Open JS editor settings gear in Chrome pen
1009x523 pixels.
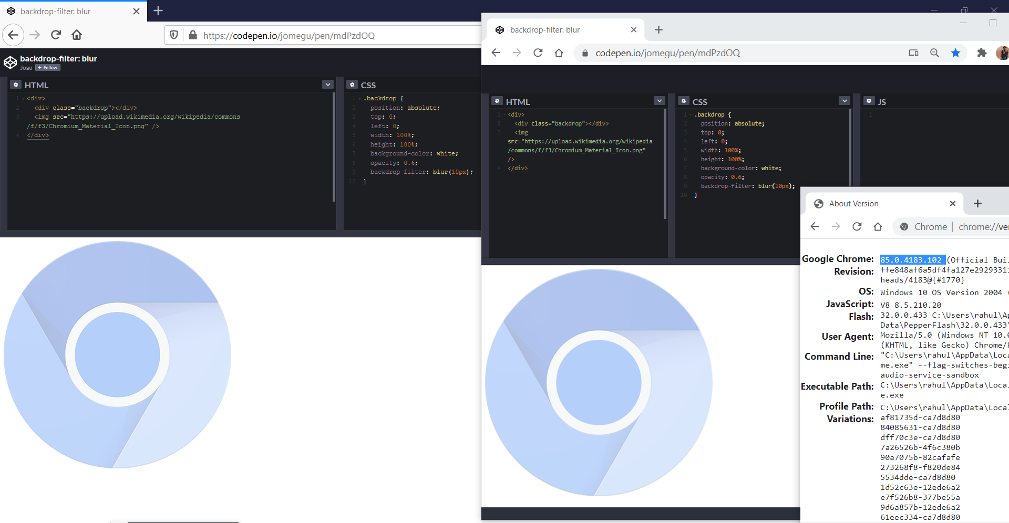click(869, 101)
